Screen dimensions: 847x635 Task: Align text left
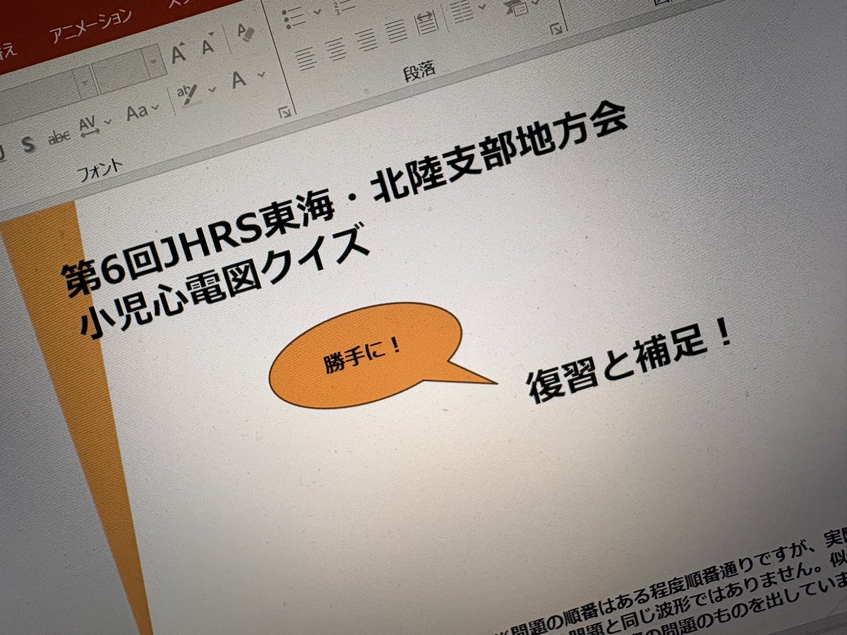point(306,57)
